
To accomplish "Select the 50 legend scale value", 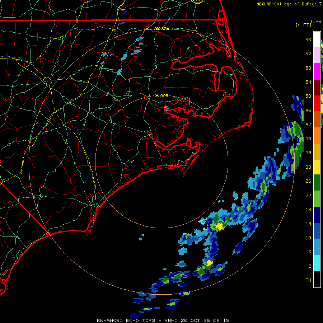I will (308, 96).
